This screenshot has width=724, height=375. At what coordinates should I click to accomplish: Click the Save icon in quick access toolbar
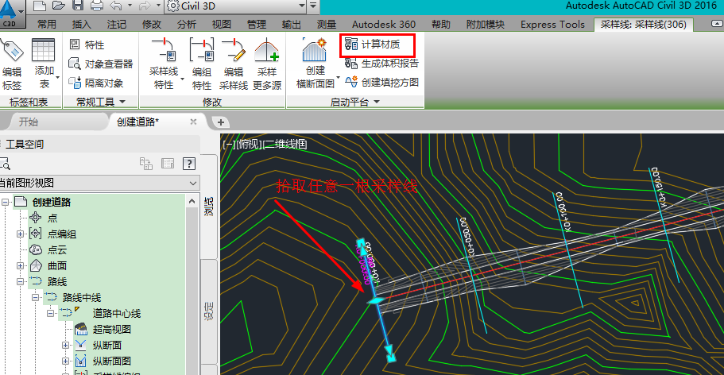pyautogui.click(x=78, y=6)
